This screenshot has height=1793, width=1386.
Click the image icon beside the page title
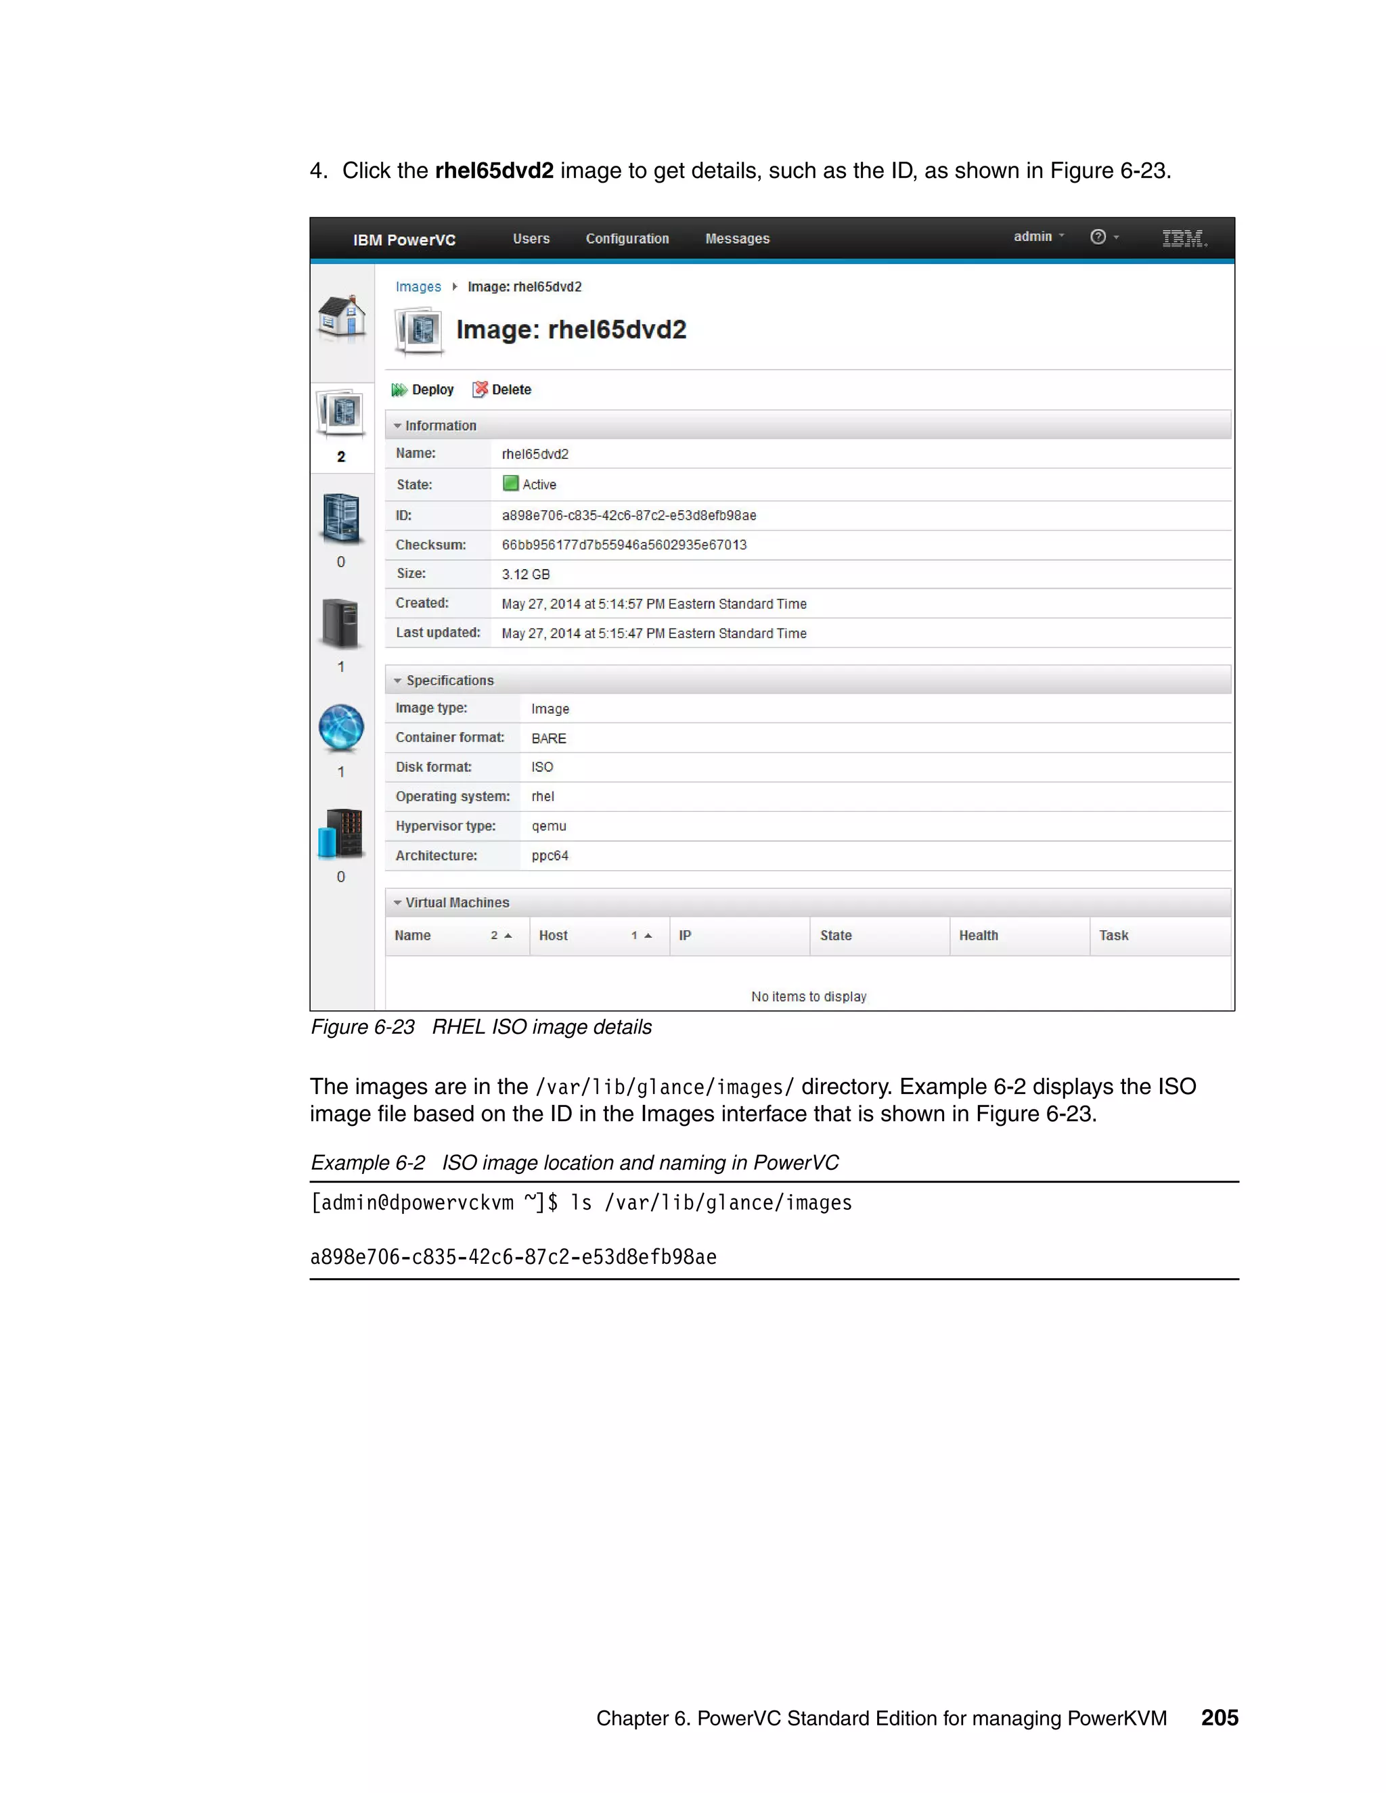tap(420, 331)
